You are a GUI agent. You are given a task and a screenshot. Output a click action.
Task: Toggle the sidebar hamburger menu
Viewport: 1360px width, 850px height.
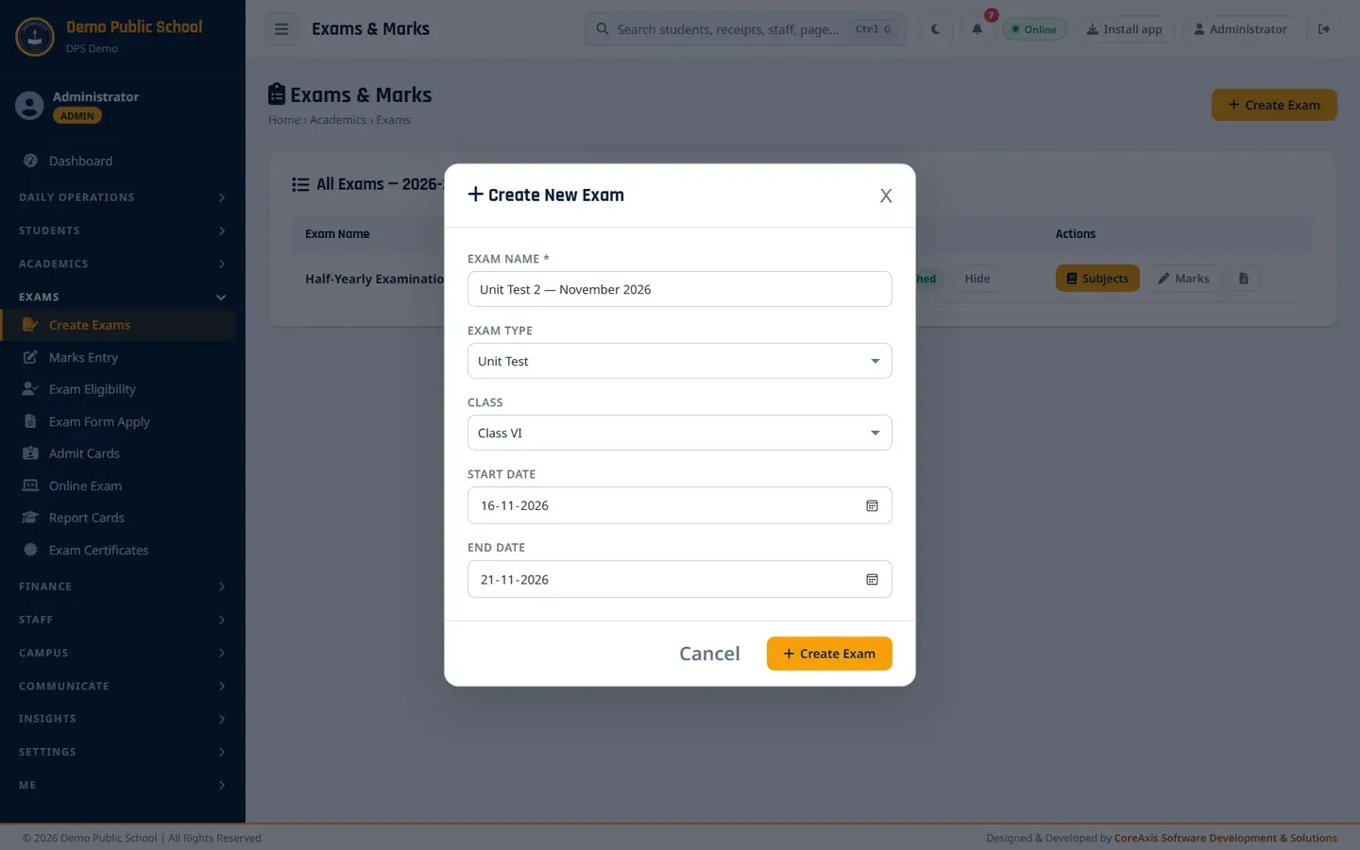281,29
